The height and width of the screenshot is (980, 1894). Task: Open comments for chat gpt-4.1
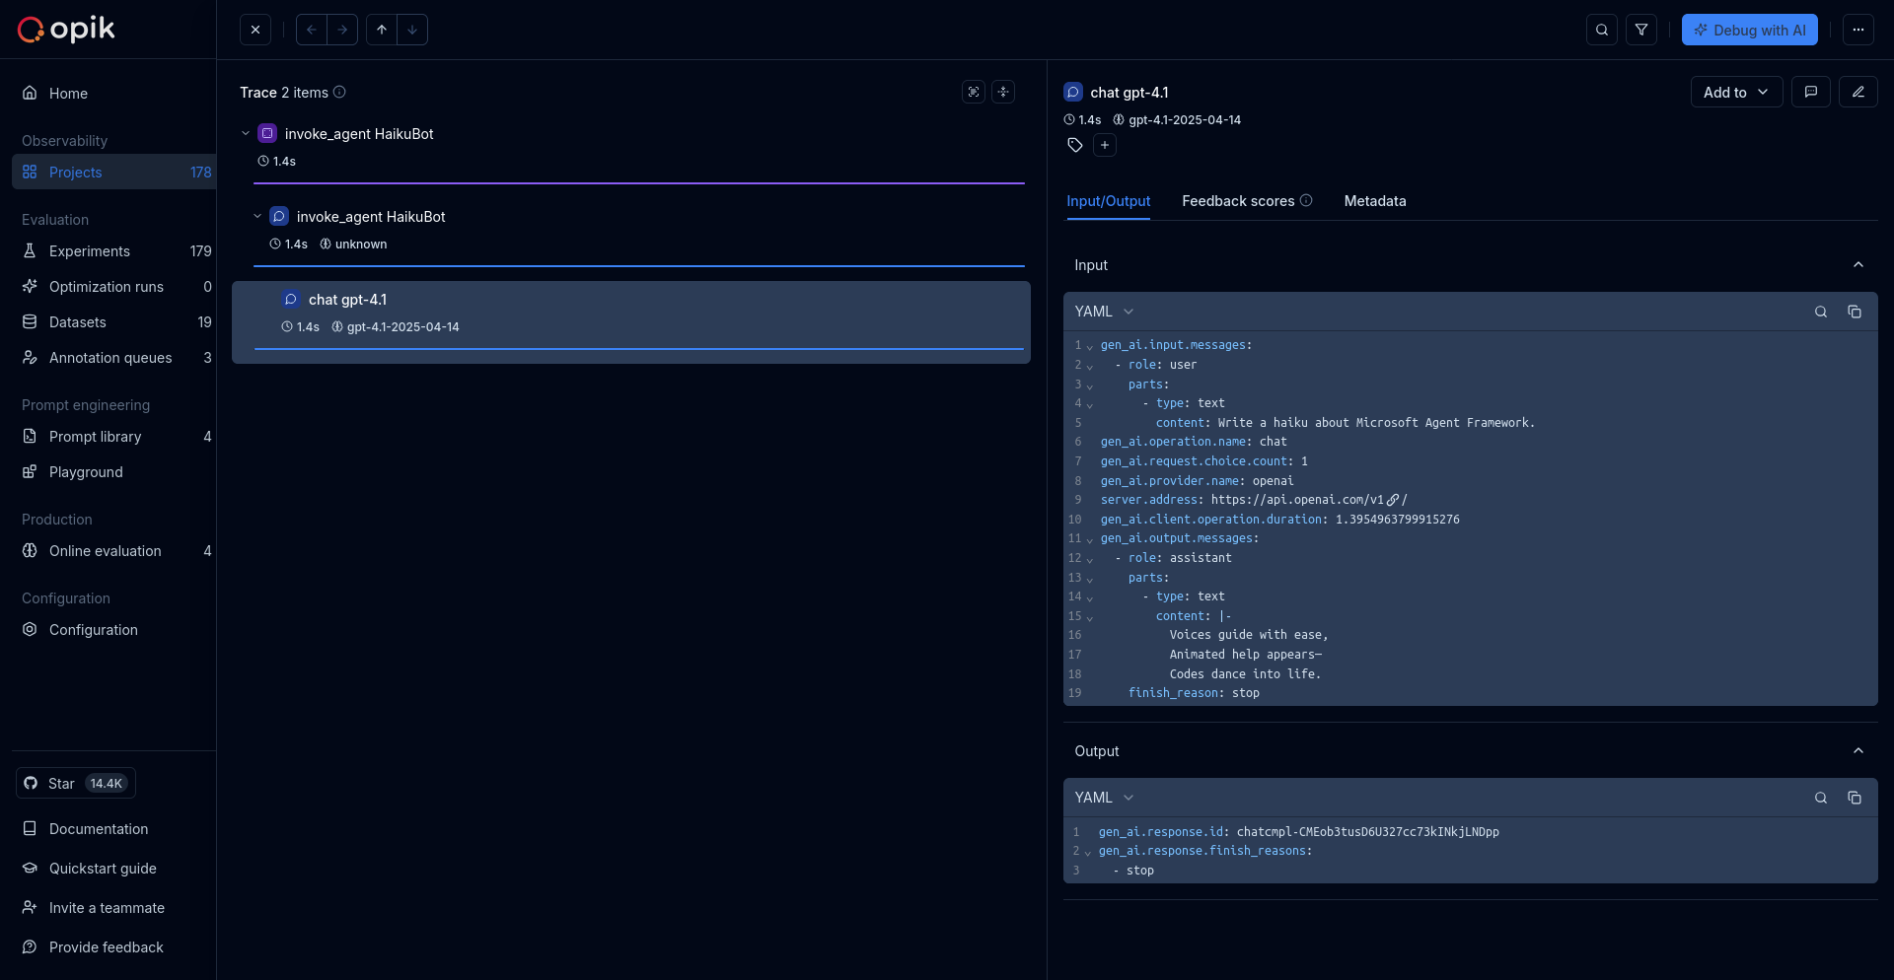point(1812,92)
